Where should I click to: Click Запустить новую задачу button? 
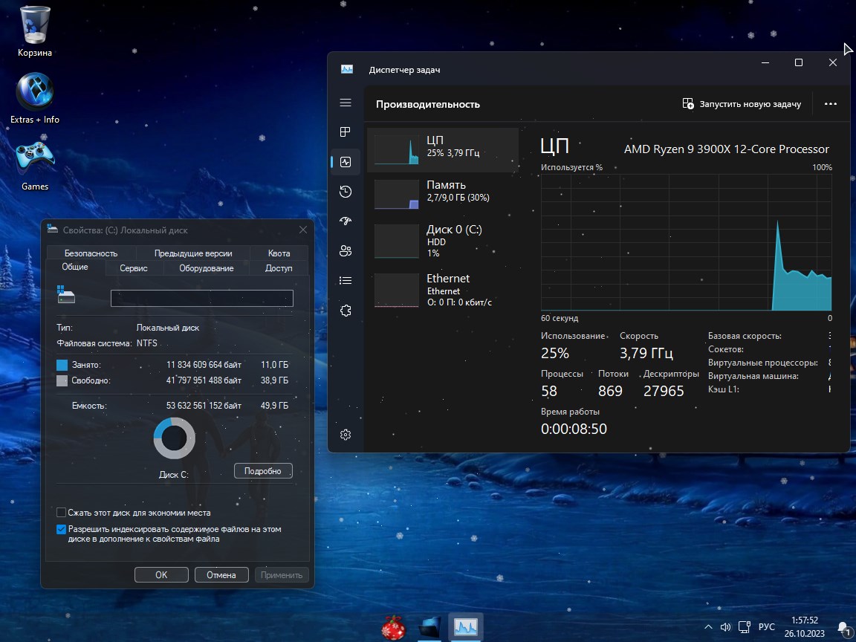point(742,104)
